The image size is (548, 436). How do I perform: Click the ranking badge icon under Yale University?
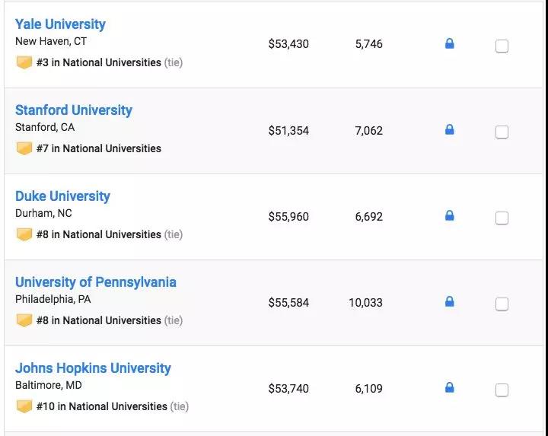coord(24,62)
